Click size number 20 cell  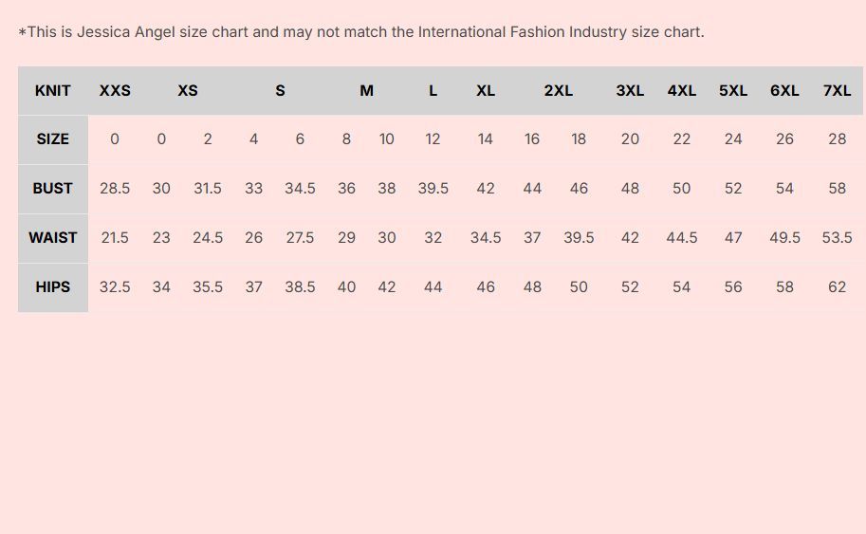pyautogui.click(x=630, y=139)
